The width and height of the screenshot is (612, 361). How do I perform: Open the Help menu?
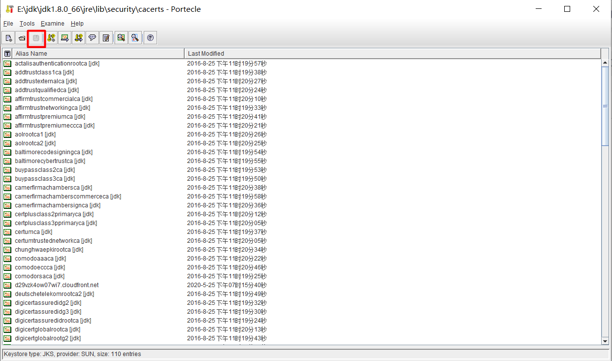pos(77,23)
